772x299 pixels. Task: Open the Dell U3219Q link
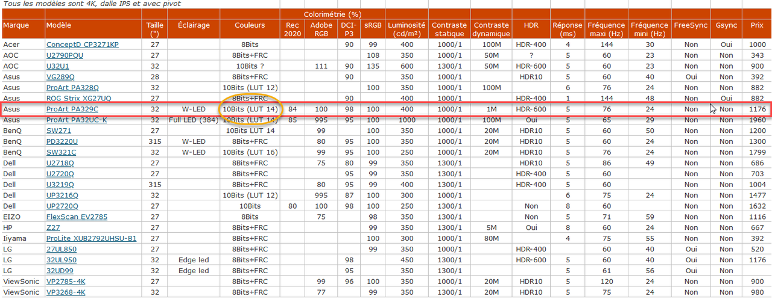(x=61, y=185)
